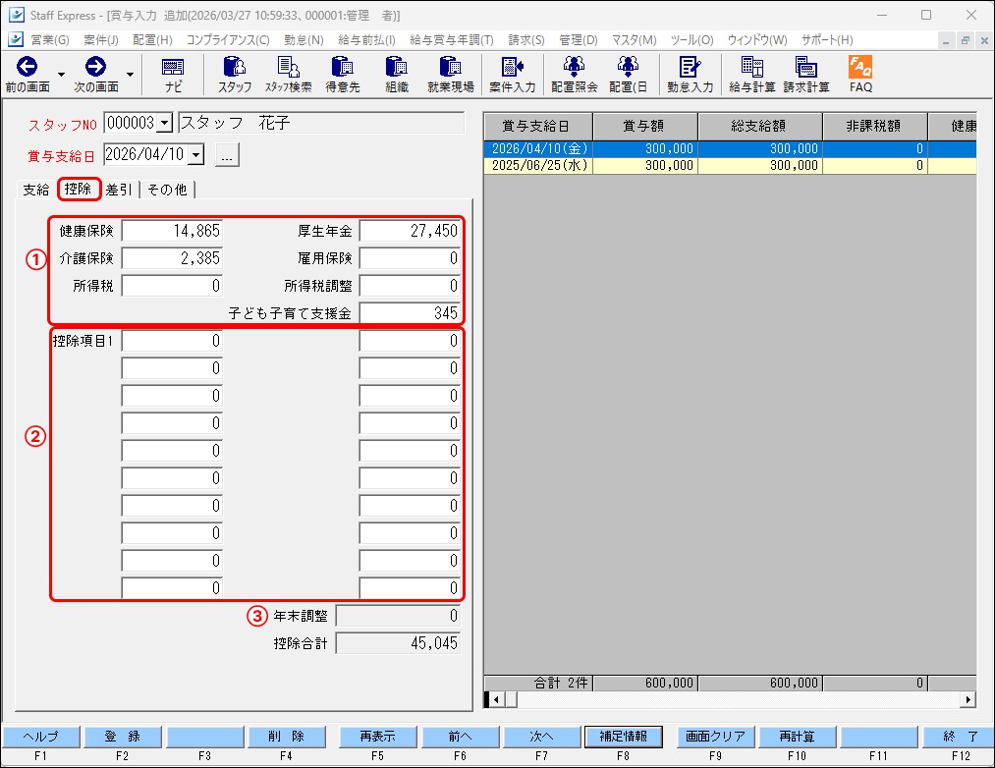Click the 賞与額 column header
The image size is (995, 768).
[644, 127]
